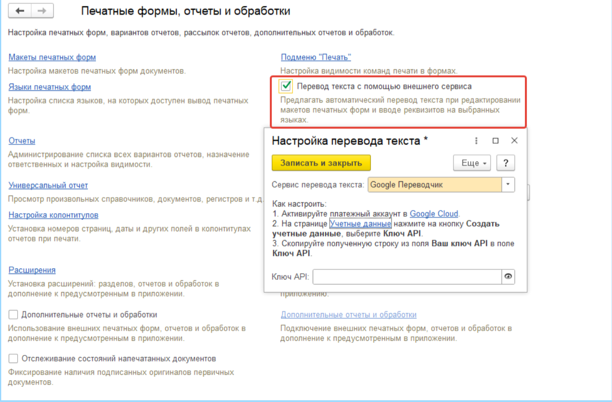This screenshot has width=612, height=402.
Task: Enable additional reports and processing checkbox
Action: 13,314
